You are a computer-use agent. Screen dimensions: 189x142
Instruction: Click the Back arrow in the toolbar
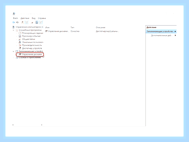[14, 22]
